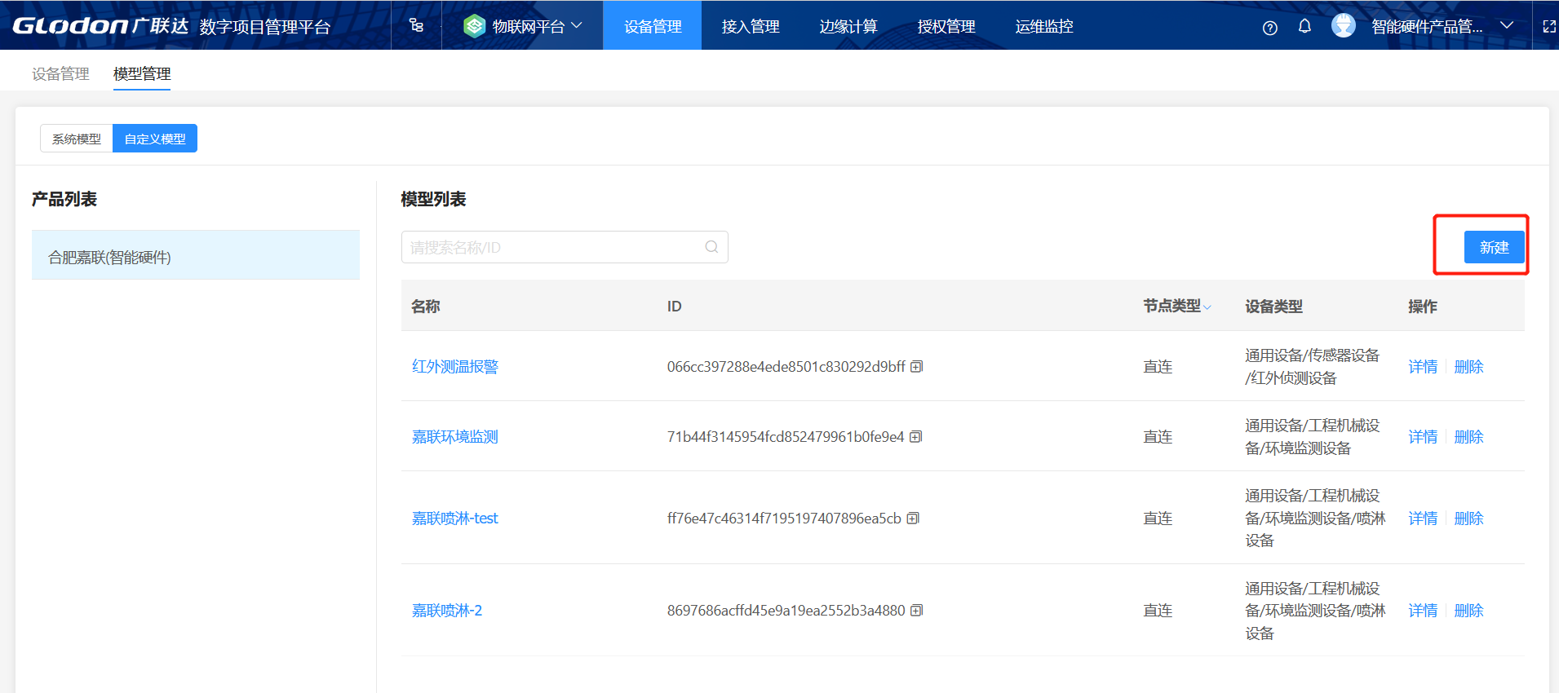
Task: Open the 节点类型 column filter
Action: (x=1207, y=307)
